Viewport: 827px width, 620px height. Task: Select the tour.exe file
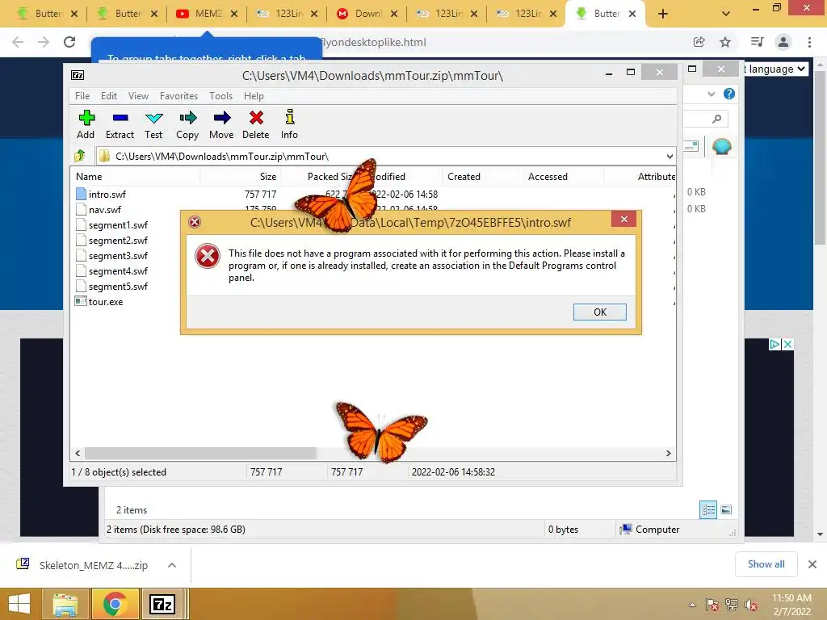pos(106,302)
